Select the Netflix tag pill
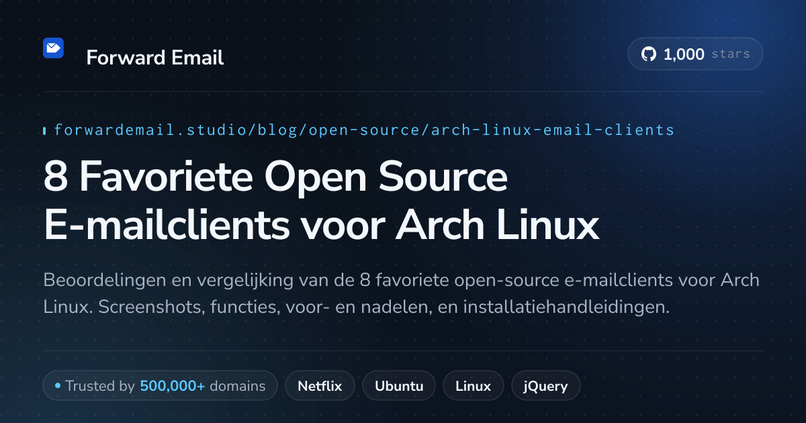The width and height of the screenshot is (806, 423). click(x=320, y=386)
